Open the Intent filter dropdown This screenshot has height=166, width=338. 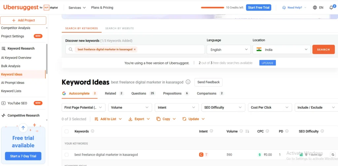coord(177,107)
